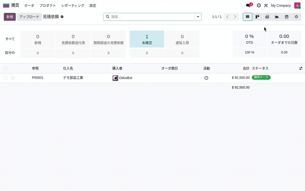Switch to graph view

[x=277, y=17]
